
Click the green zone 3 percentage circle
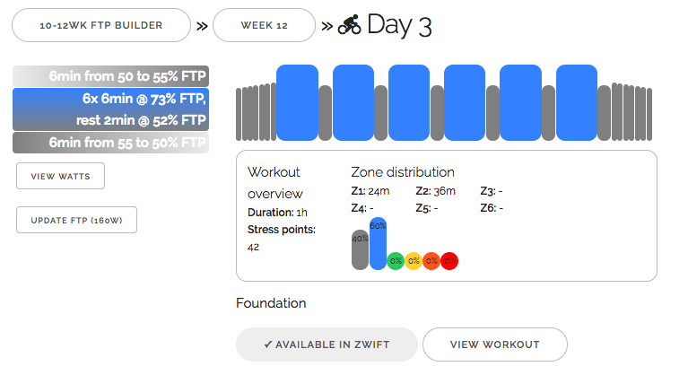pyautogui.click(x=396, y=261)
